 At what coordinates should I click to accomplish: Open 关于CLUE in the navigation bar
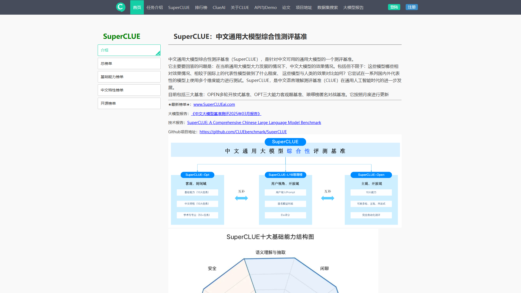pyautogui.click(x=240, y=7)
